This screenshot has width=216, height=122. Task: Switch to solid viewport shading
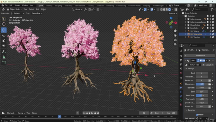(164, 9)
